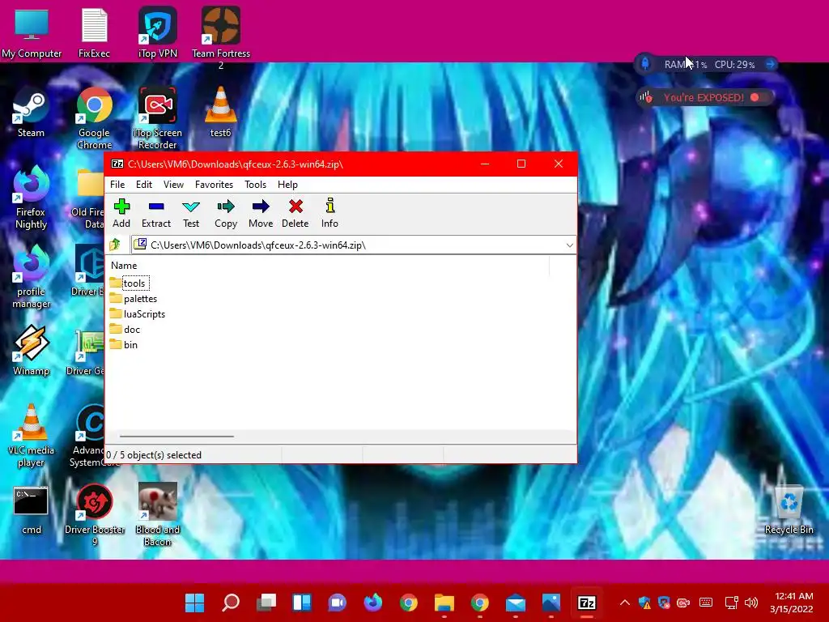829x622 pixels.
Task: Click the 7-Zip taskbar button
Action: click(x=587, y=603)
